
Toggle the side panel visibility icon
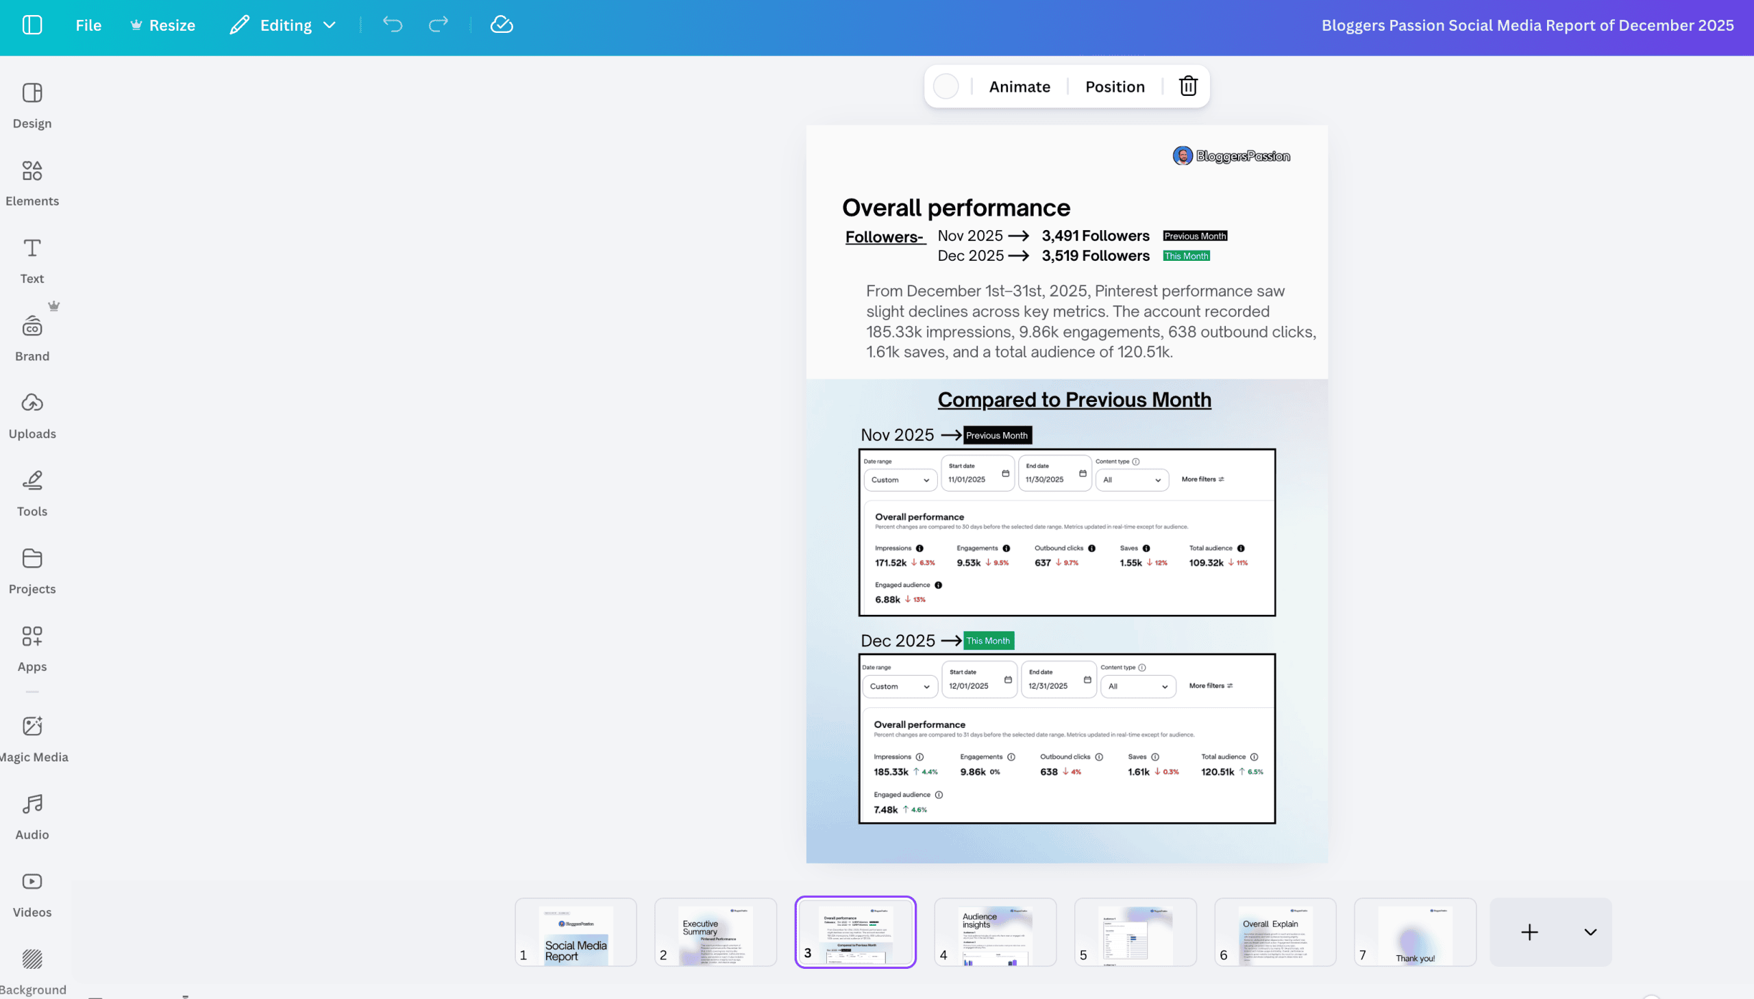32,25
